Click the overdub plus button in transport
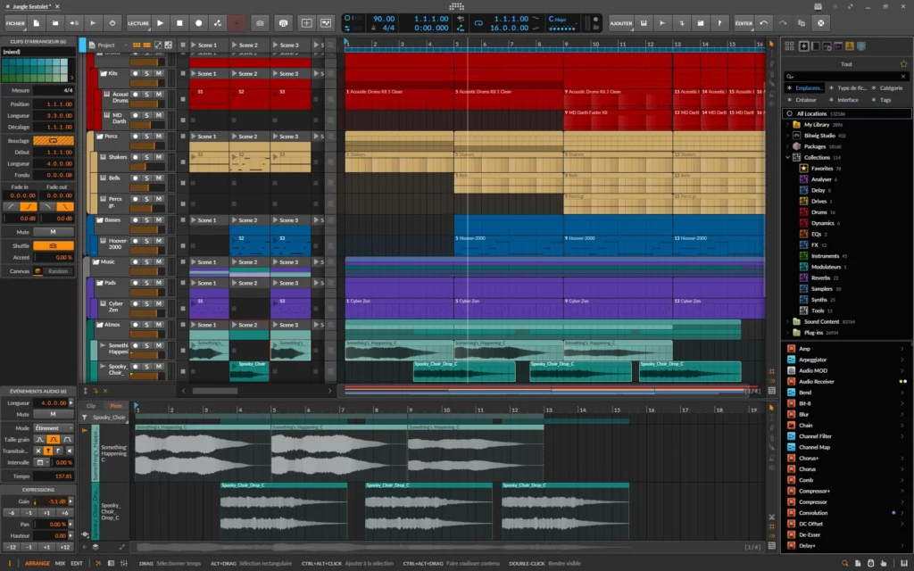Screen dimensions: 914x571 pos(237,23)
